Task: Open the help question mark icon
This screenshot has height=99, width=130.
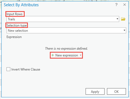Action: [116, 5]
